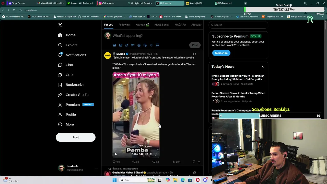Image resolution: width=327 pixels, height=184 pixels.
Task: Open Chat in the sidebar
Action: [66, 65]
